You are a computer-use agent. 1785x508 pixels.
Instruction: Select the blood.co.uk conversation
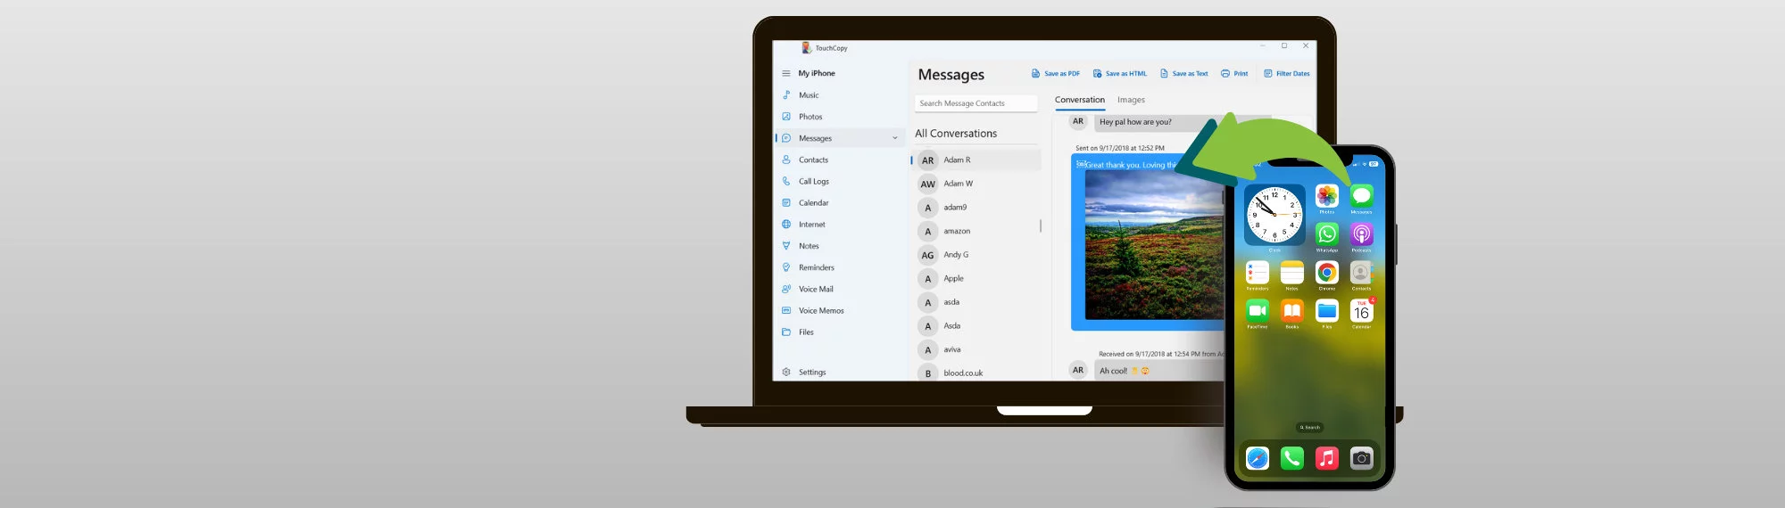click(x=978, y=373)
